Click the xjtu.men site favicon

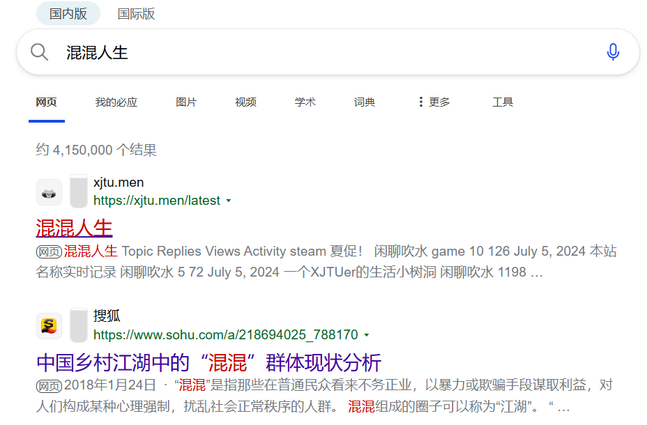[49, 192]
